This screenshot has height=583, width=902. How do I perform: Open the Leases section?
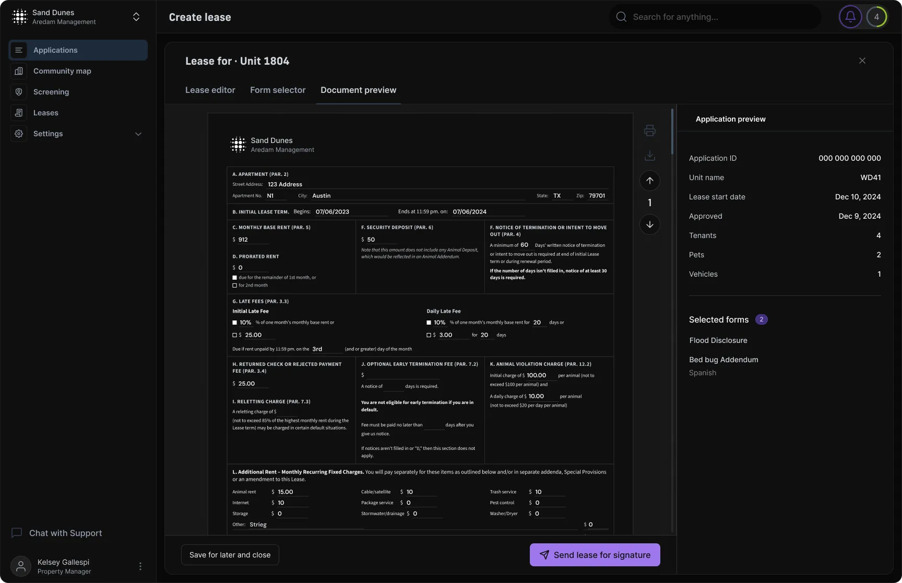tap(78, 113)
